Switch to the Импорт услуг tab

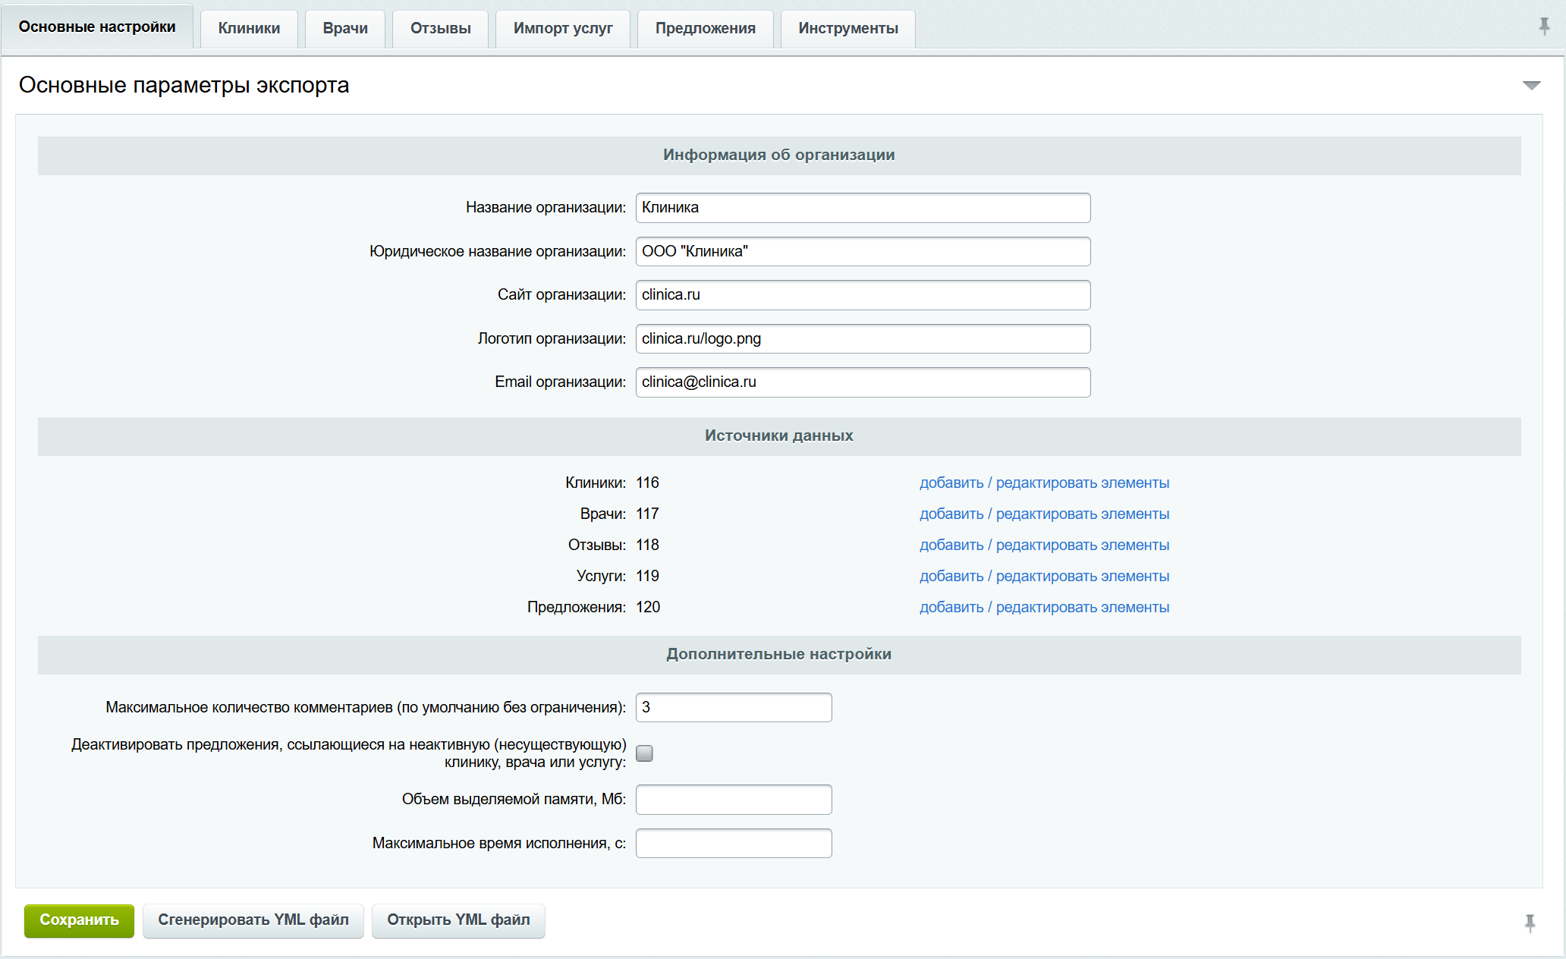click(x=562, y=28)
